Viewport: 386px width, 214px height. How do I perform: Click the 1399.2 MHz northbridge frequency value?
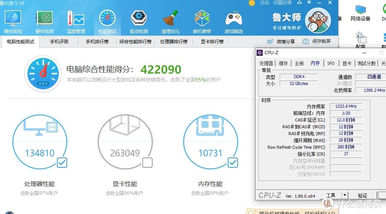[x=371, y=90]
